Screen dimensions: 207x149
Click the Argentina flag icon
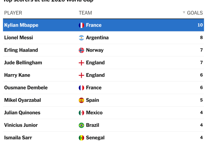(x=81, y=38)
